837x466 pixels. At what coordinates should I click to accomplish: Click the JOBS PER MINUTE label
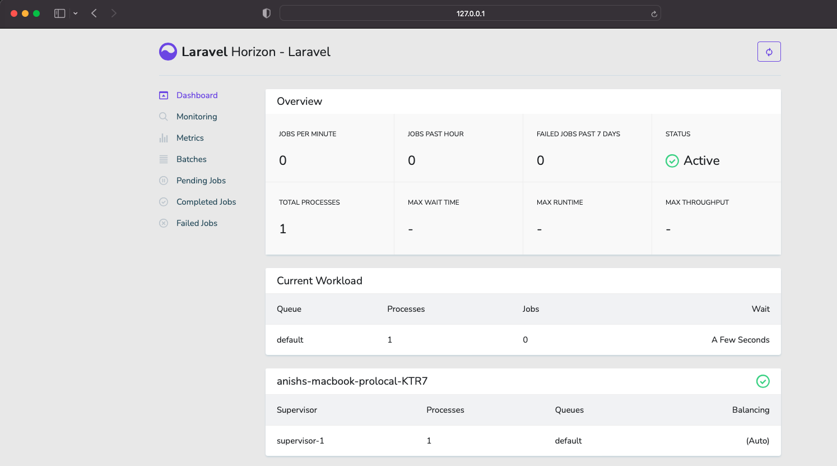[x=308, y=134]
